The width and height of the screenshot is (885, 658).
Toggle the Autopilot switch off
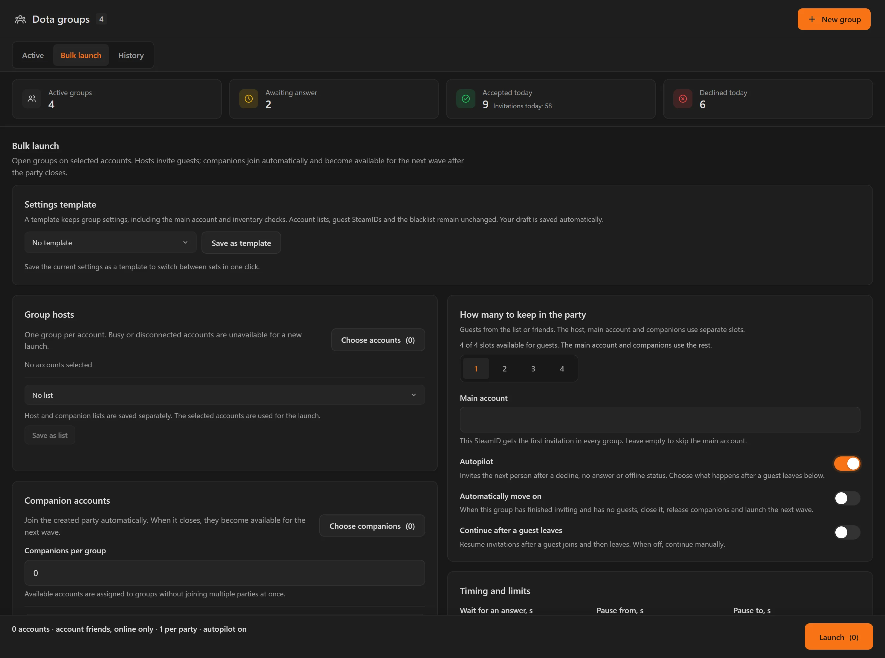[x=847, y=464]
